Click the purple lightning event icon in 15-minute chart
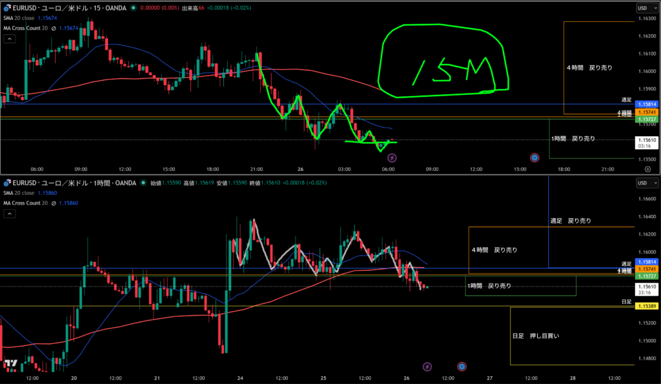 [x=392, y=157]
